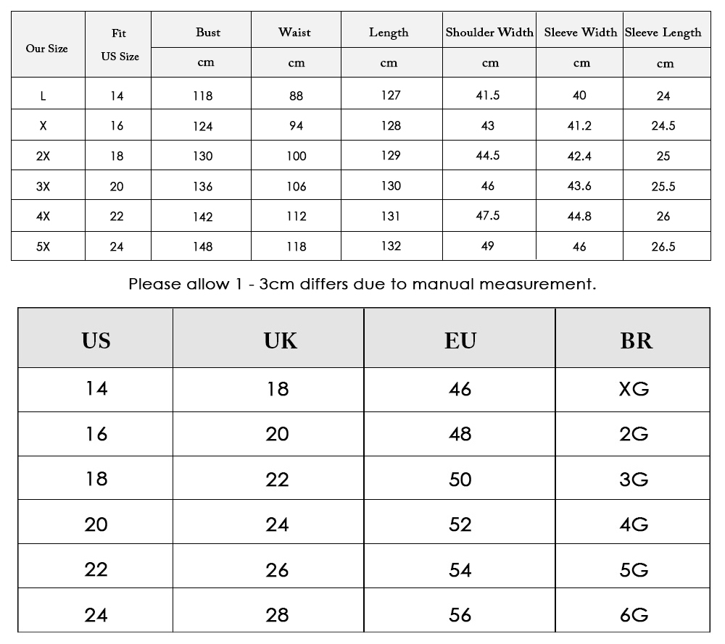This screenshot has height=644, width=725.
Task: Select bust value 136 for 3X
Action: [x=202, y=187]
